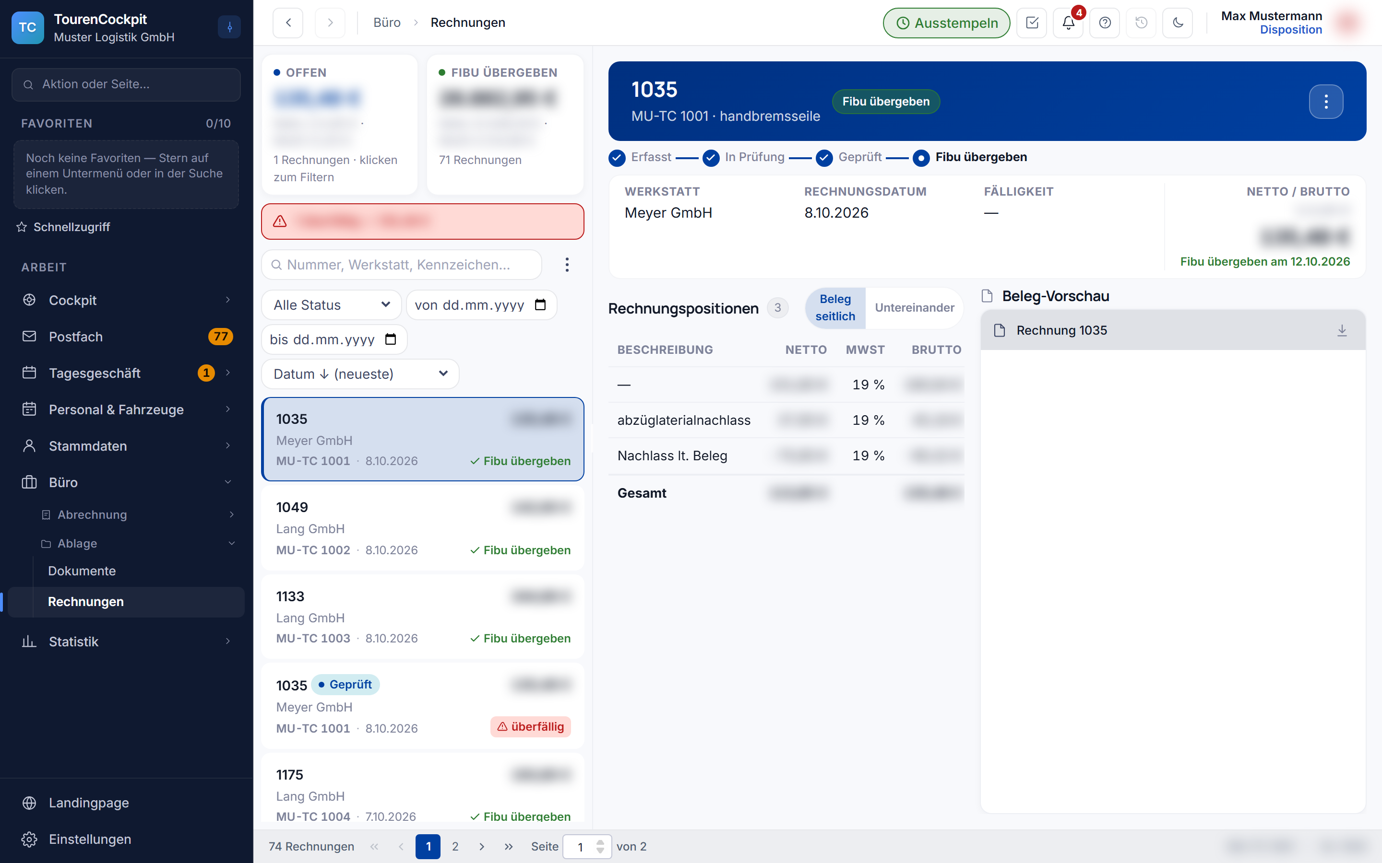Go to next page arrow in pagination
The width and height of the screenshot is (1382, 863).
[481, 846]
